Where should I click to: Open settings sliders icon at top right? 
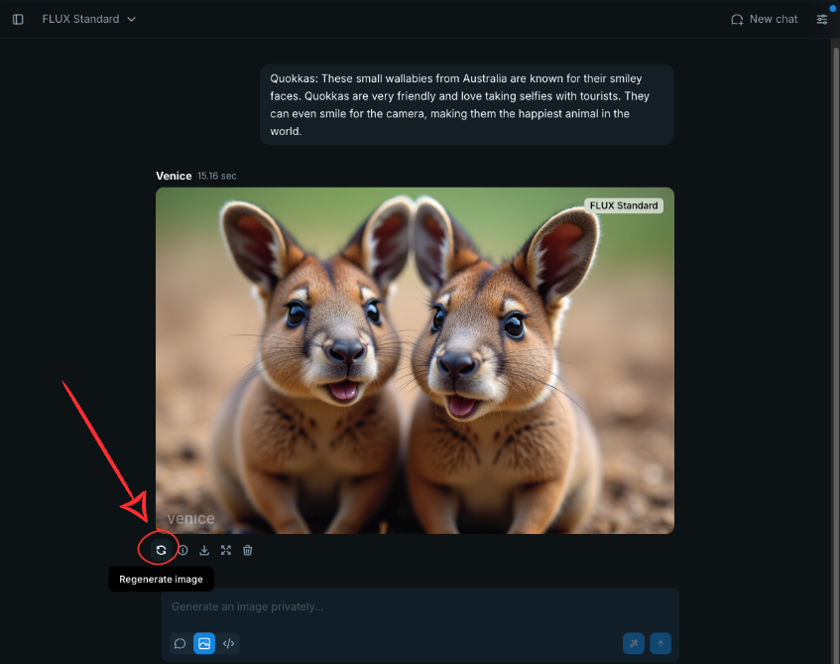pos(822,19)
